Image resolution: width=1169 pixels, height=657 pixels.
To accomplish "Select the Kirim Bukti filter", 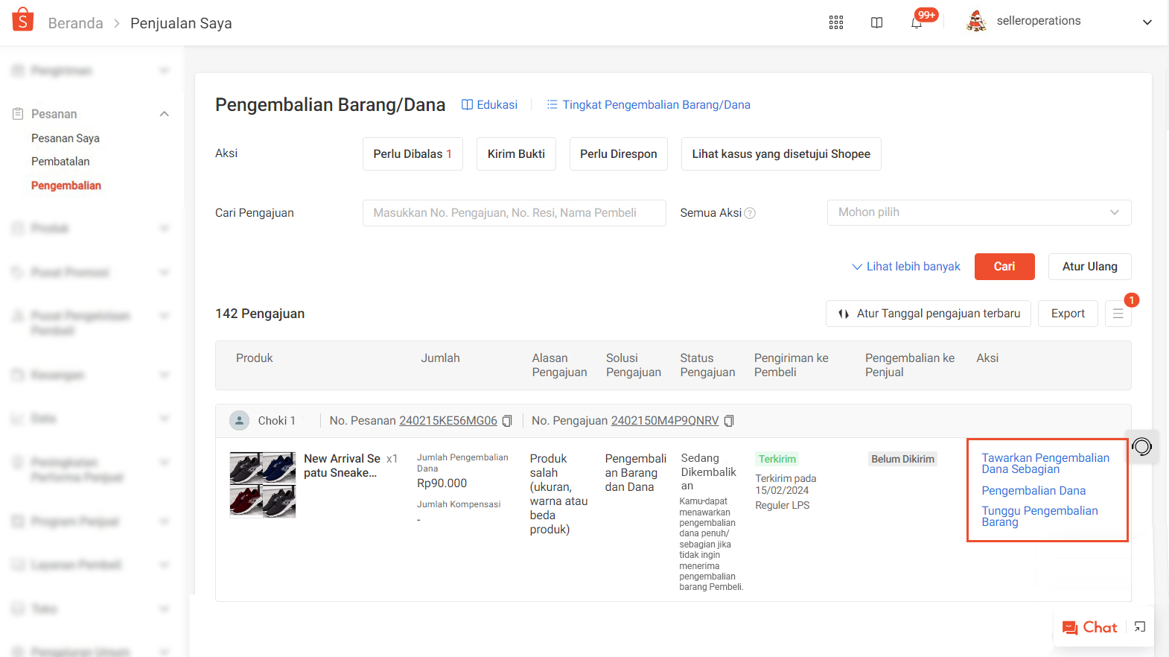I will point(516,154).
